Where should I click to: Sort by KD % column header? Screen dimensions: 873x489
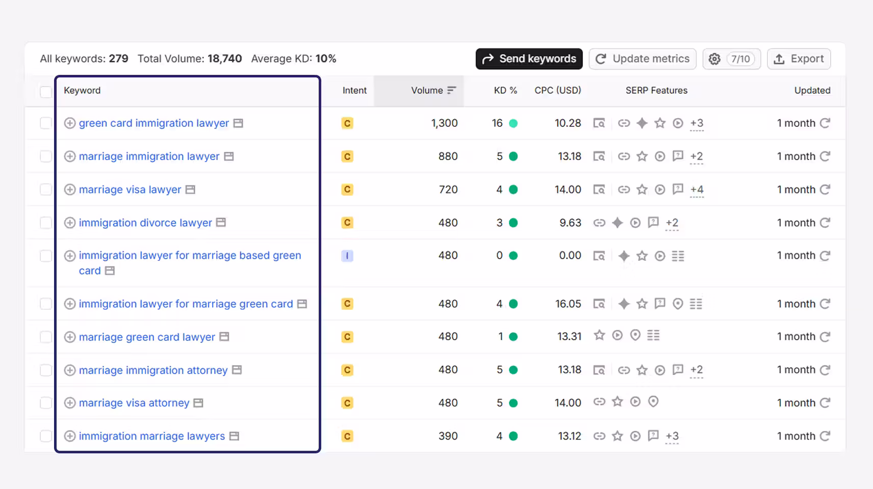click(505, 90)
